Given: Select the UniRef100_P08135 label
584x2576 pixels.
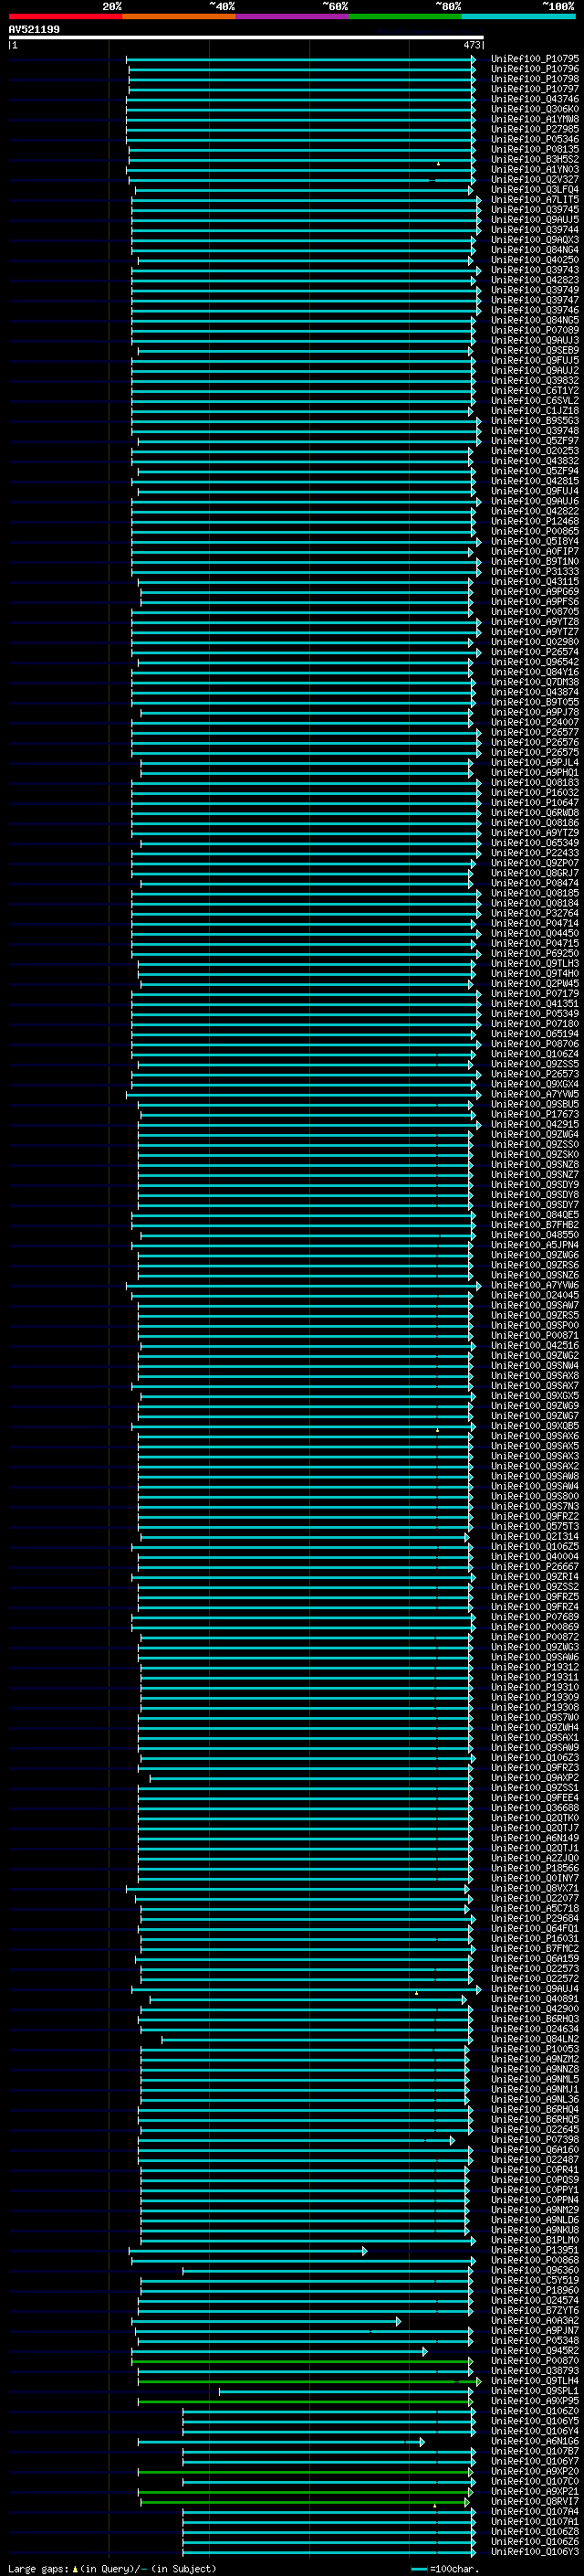Looking at the screenshot, I should coord(534,149).
